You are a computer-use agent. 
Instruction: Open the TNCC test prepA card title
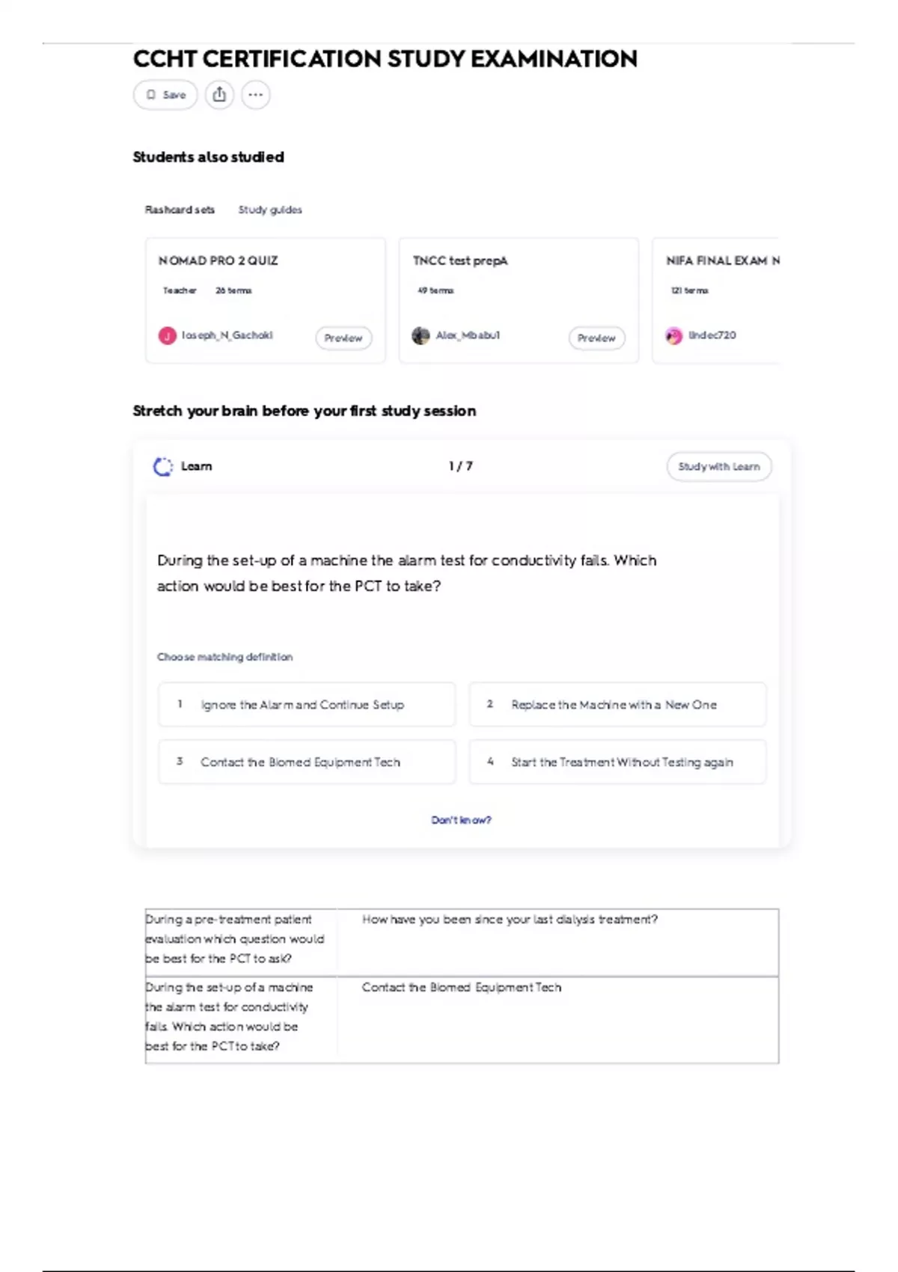click(460, 260)
